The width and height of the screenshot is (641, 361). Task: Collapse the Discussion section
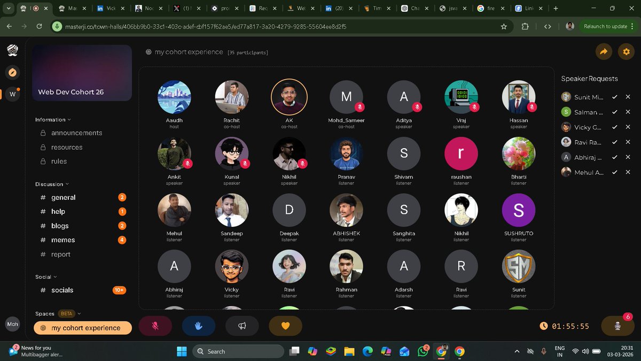click(52, 184)
